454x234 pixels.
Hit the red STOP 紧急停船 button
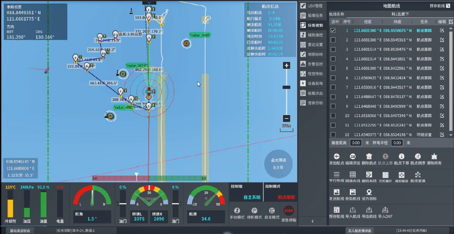(289, 211)
